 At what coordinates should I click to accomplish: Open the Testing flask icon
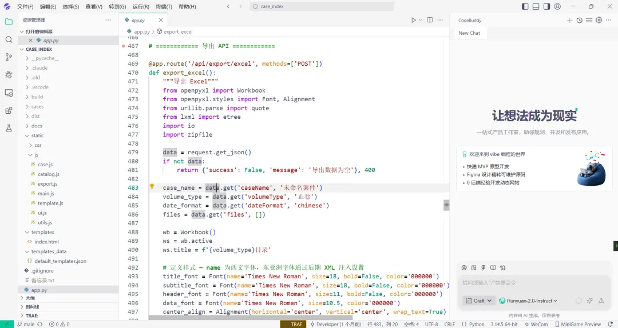(x=9, y=128)
